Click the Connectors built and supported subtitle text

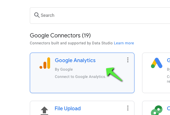[71, 43]
